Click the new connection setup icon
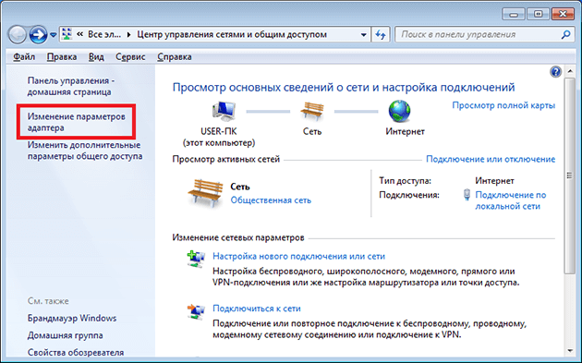This screenshot has height=363, width=582. click(x=196, y=259)
